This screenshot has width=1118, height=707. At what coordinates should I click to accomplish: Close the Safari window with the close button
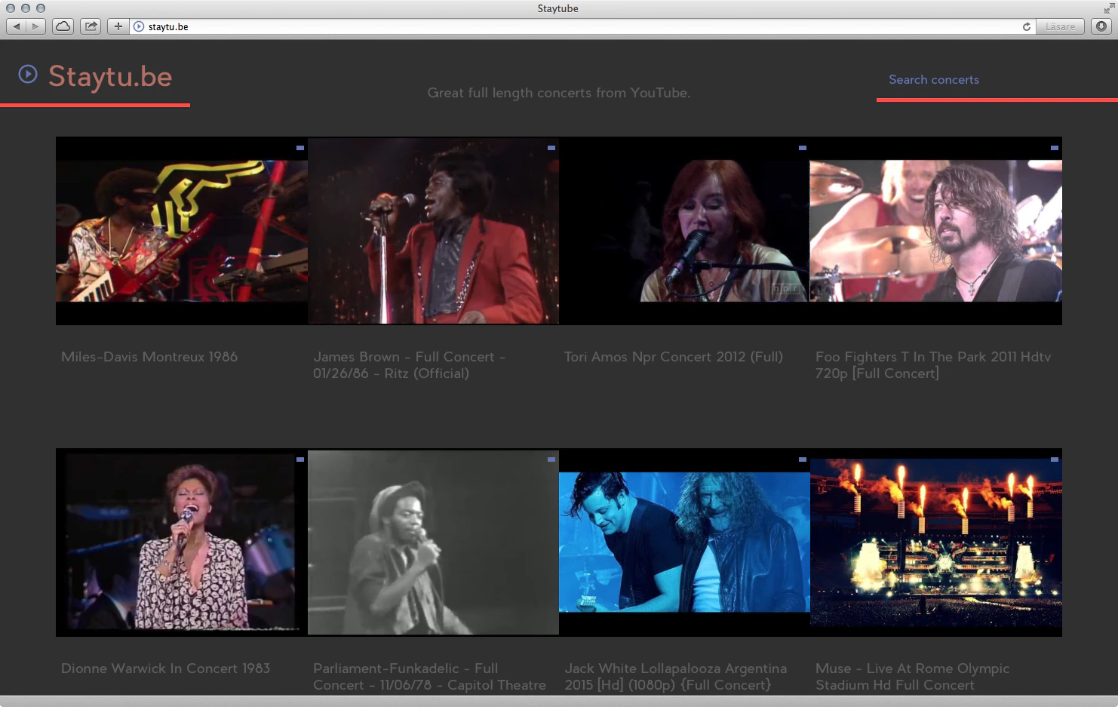pos(11,8)
